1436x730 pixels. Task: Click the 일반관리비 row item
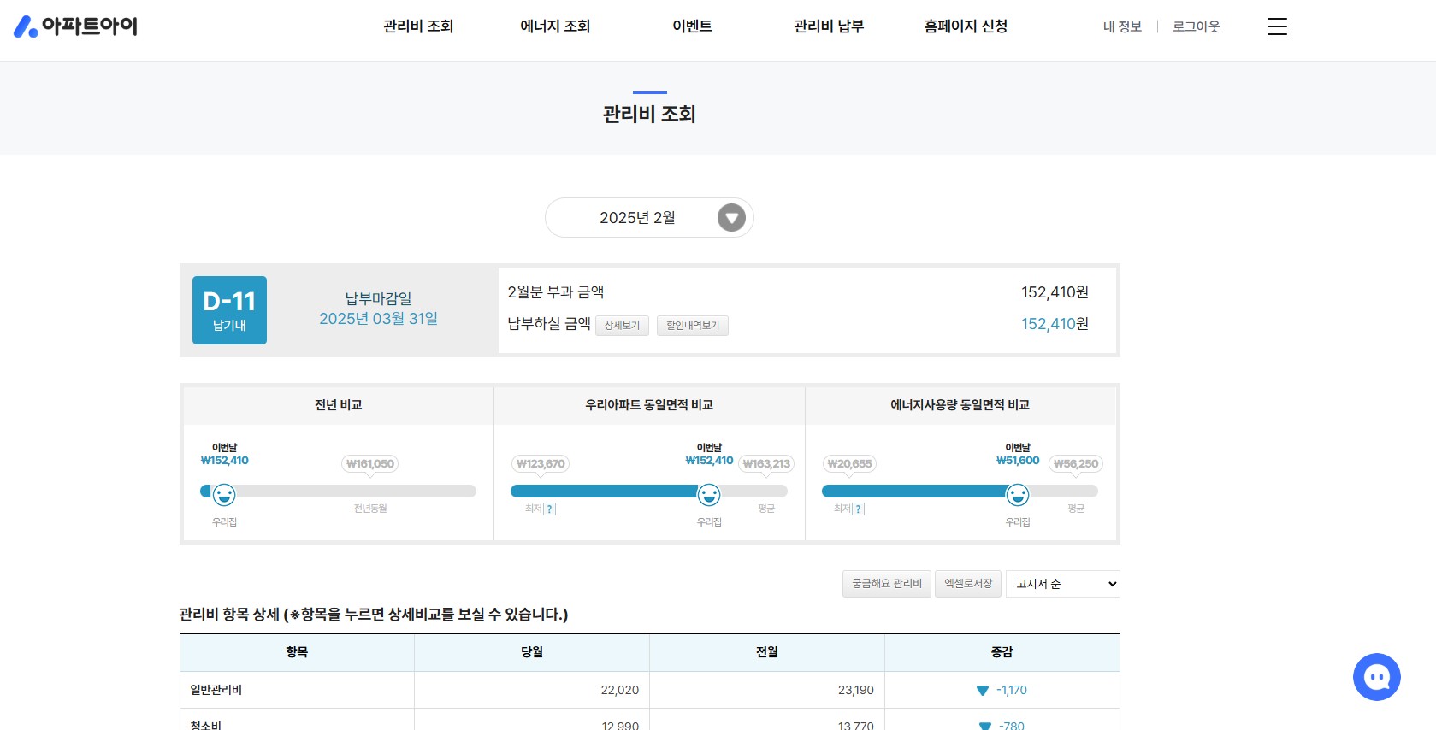216,690
